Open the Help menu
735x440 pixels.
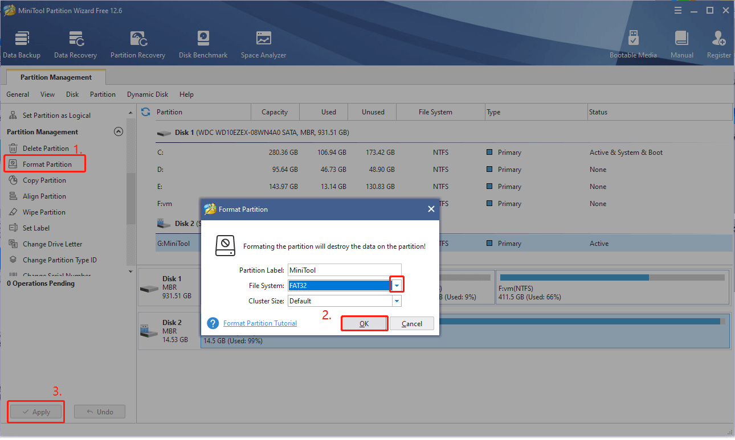[186, 94]
